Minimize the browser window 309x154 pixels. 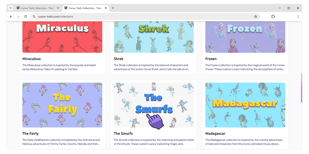(280, 8)
